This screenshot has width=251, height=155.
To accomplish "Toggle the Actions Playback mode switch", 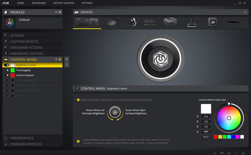I will pos(6,75).
